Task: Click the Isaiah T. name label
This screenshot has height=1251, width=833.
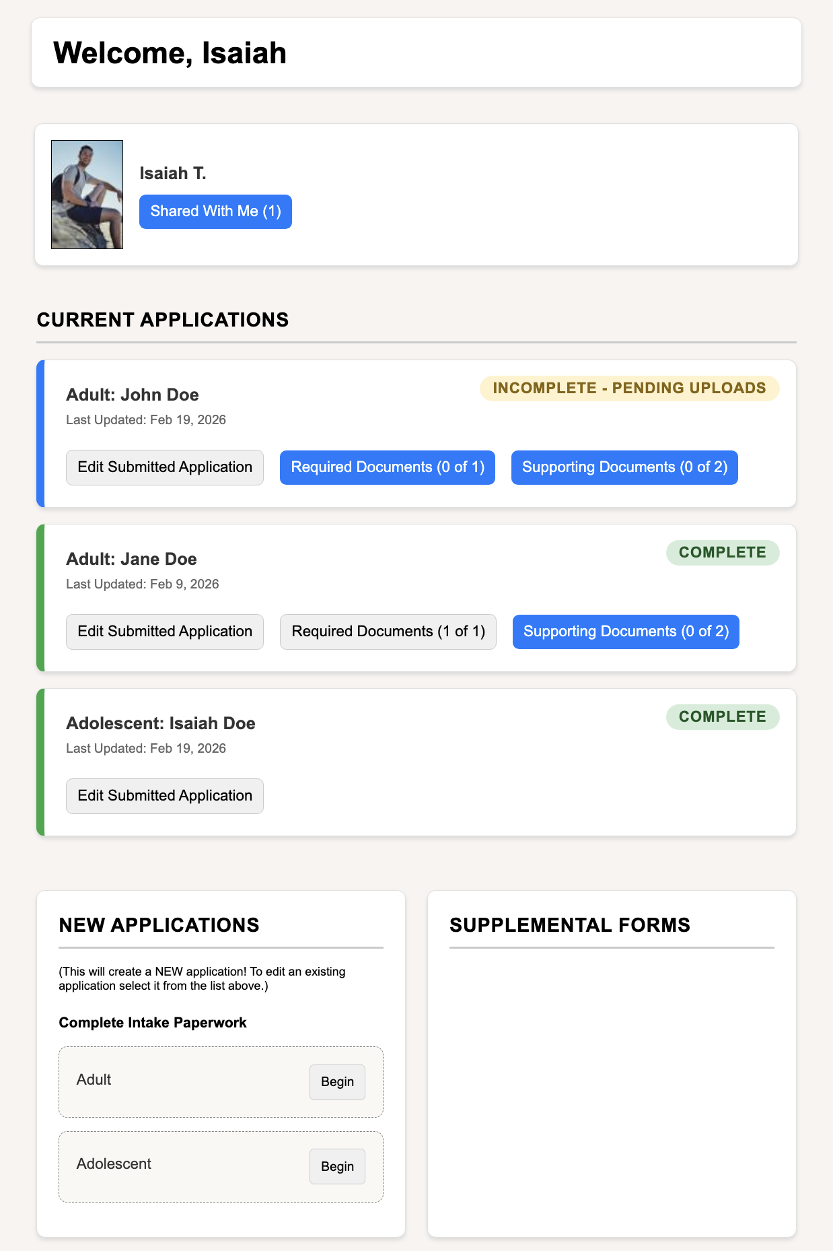Action: click(173, 174)
